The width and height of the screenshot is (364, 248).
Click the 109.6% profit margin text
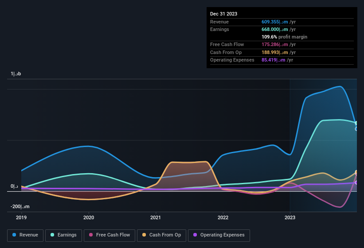click(x=284, y=37)
